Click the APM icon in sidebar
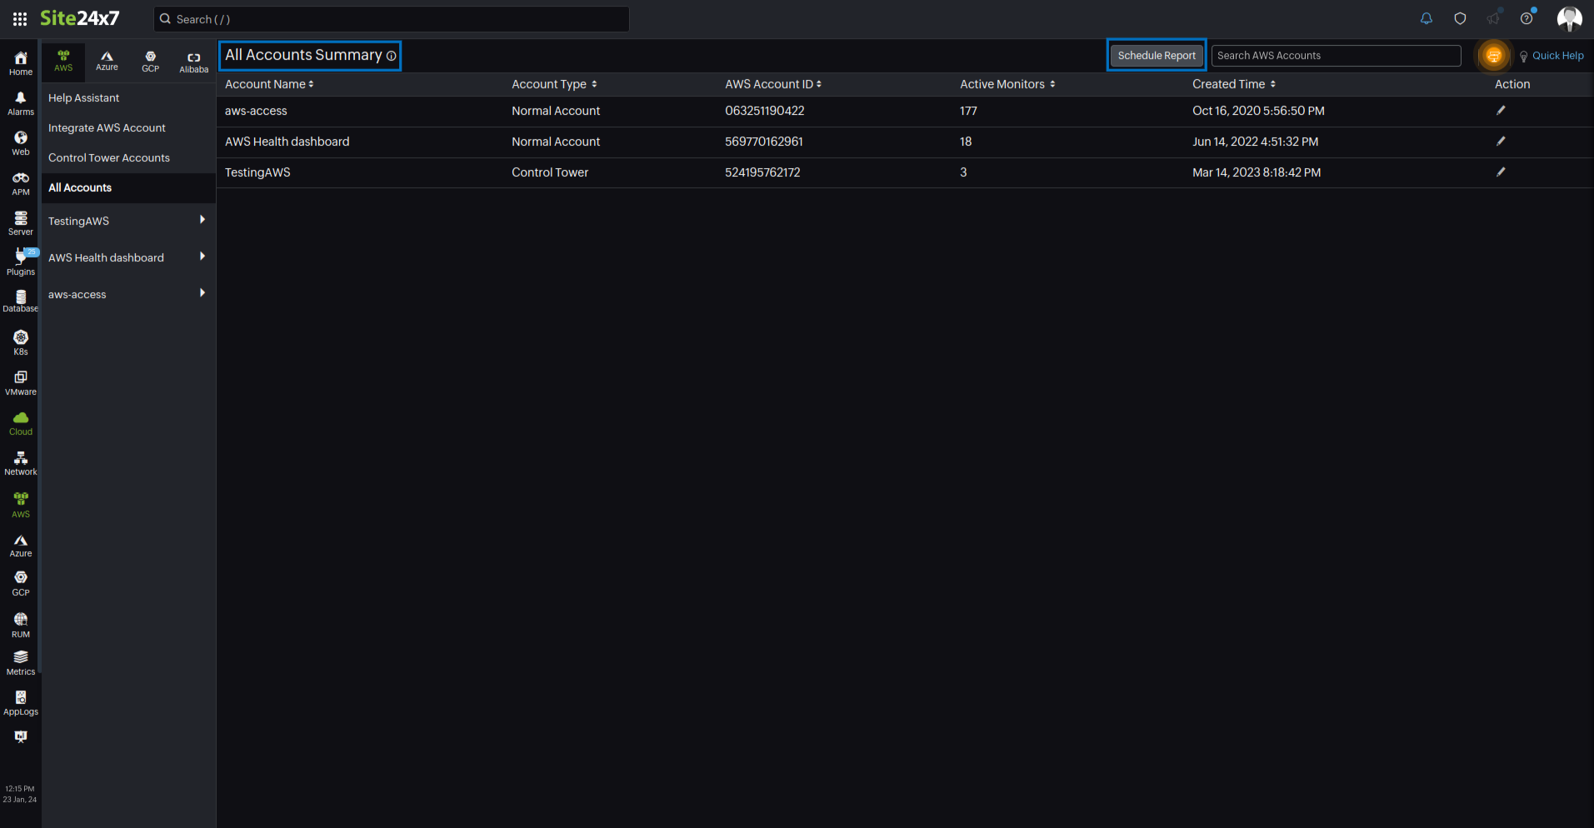 click(x=20, y=183)
